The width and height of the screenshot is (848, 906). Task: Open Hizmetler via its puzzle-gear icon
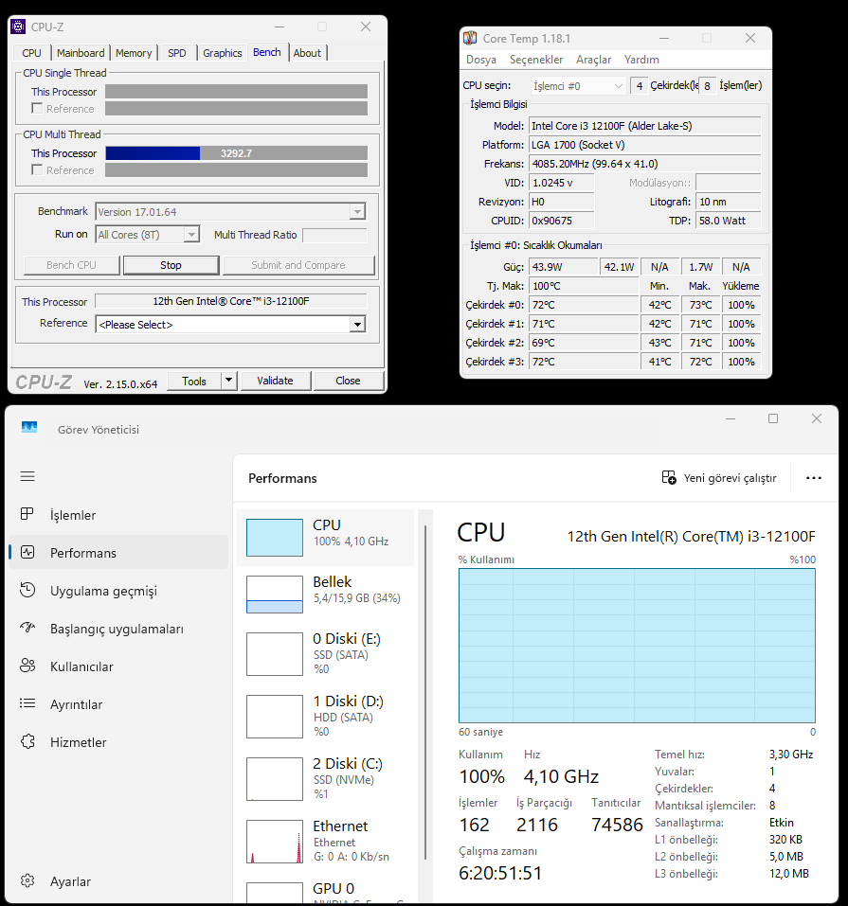tap(27, 741)
